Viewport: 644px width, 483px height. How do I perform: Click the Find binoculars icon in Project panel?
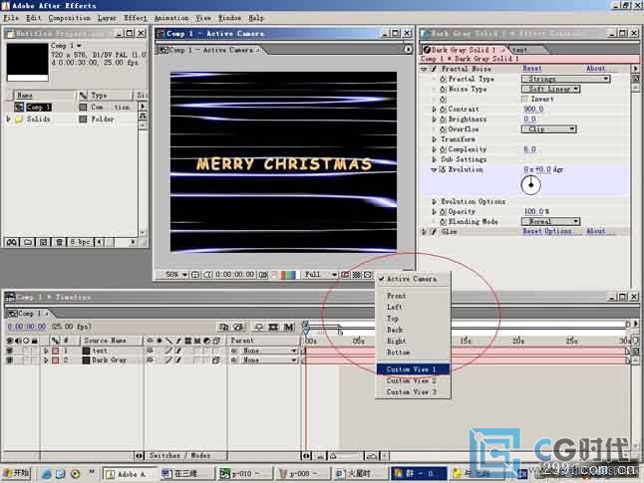pos(12,243)
